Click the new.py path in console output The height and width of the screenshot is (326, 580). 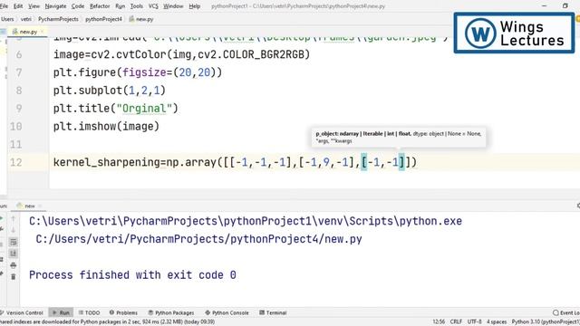[x=198, y=239]
